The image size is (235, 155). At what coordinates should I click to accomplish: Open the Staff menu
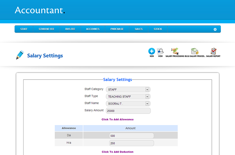point(24,29)
